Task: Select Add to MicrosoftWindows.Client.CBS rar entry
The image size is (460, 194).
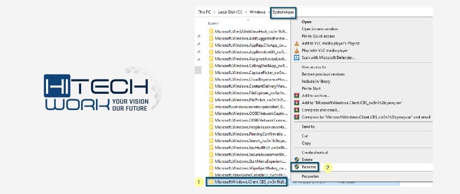Action: click(x=352, y=103)
